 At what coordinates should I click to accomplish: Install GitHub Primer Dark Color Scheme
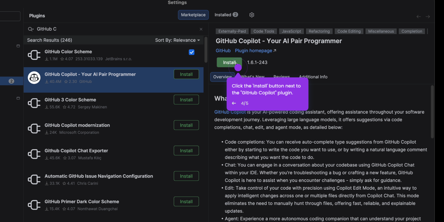186,201
